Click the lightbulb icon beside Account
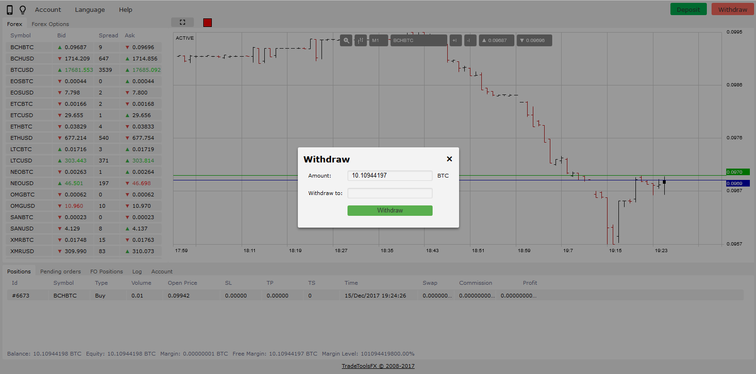Image resolution: width=756 pixels, height=374 pixels. coord(22,10)
